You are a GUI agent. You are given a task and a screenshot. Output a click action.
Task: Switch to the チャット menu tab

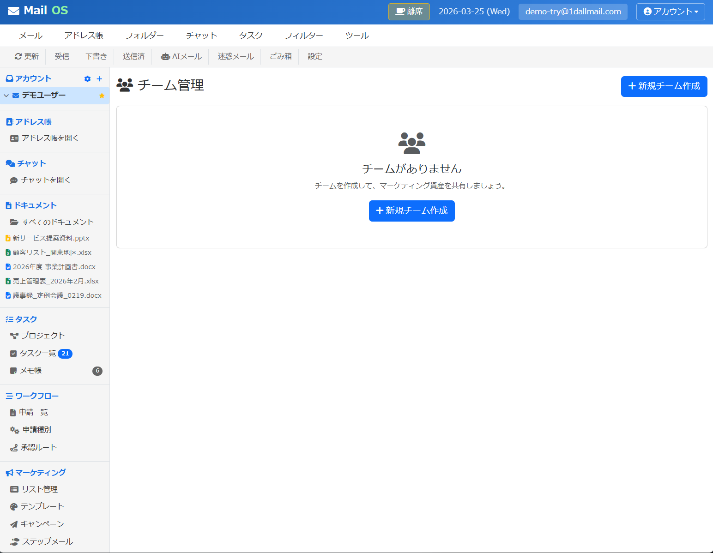point(201,35)
